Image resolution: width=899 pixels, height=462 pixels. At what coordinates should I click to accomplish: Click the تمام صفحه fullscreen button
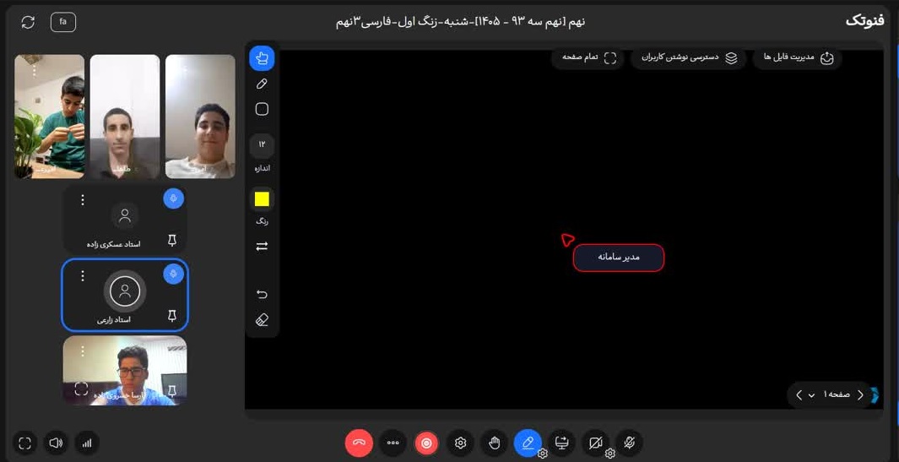(588, 58)
